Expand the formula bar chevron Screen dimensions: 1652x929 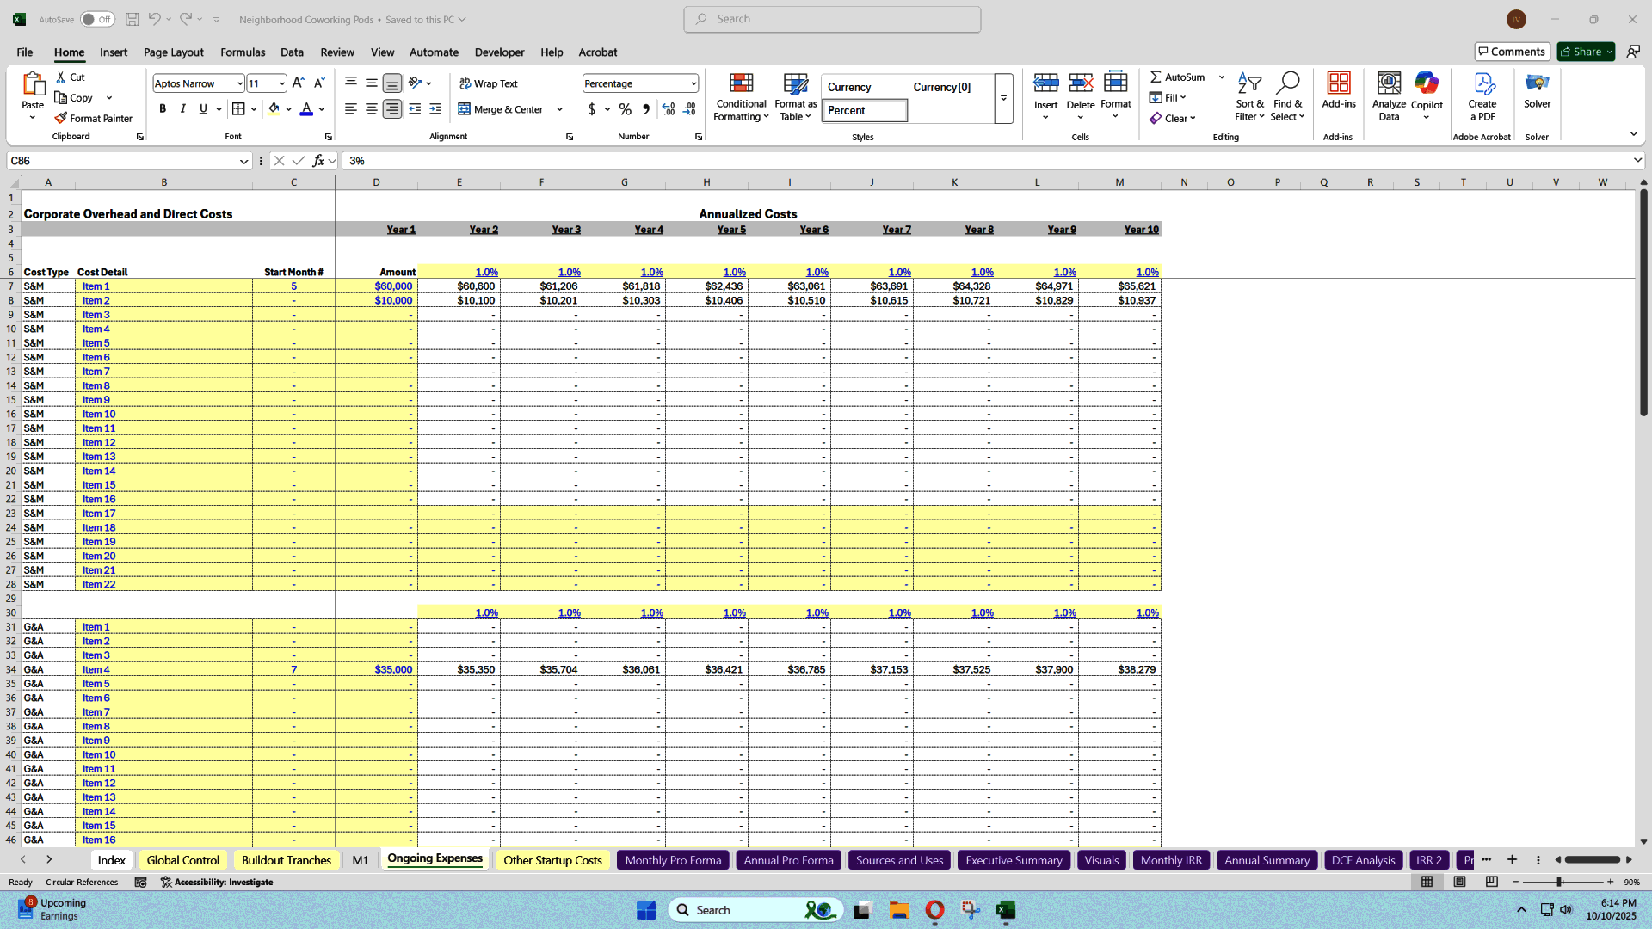coord(1637,161)
